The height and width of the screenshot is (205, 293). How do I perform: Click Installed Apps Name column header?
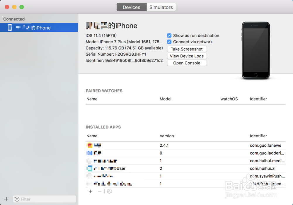point(92,136)
